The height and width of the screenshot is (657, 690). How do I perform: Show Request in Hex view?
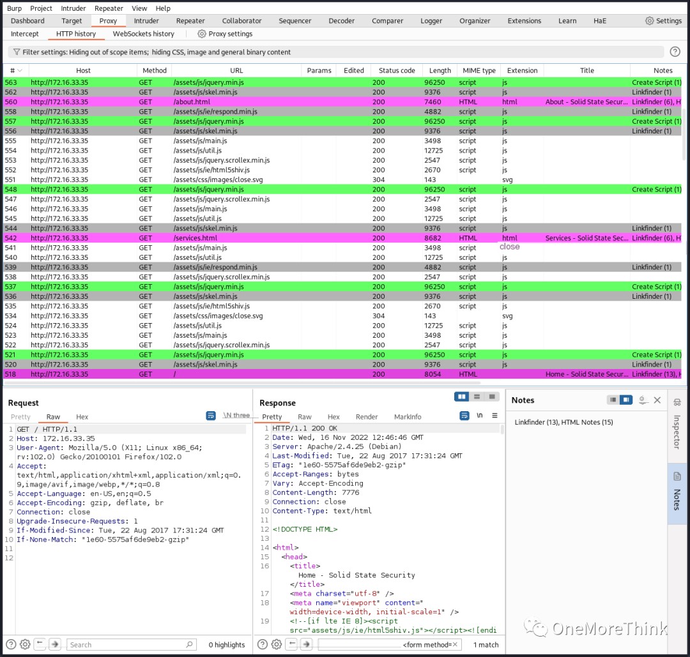click(82, 417)
